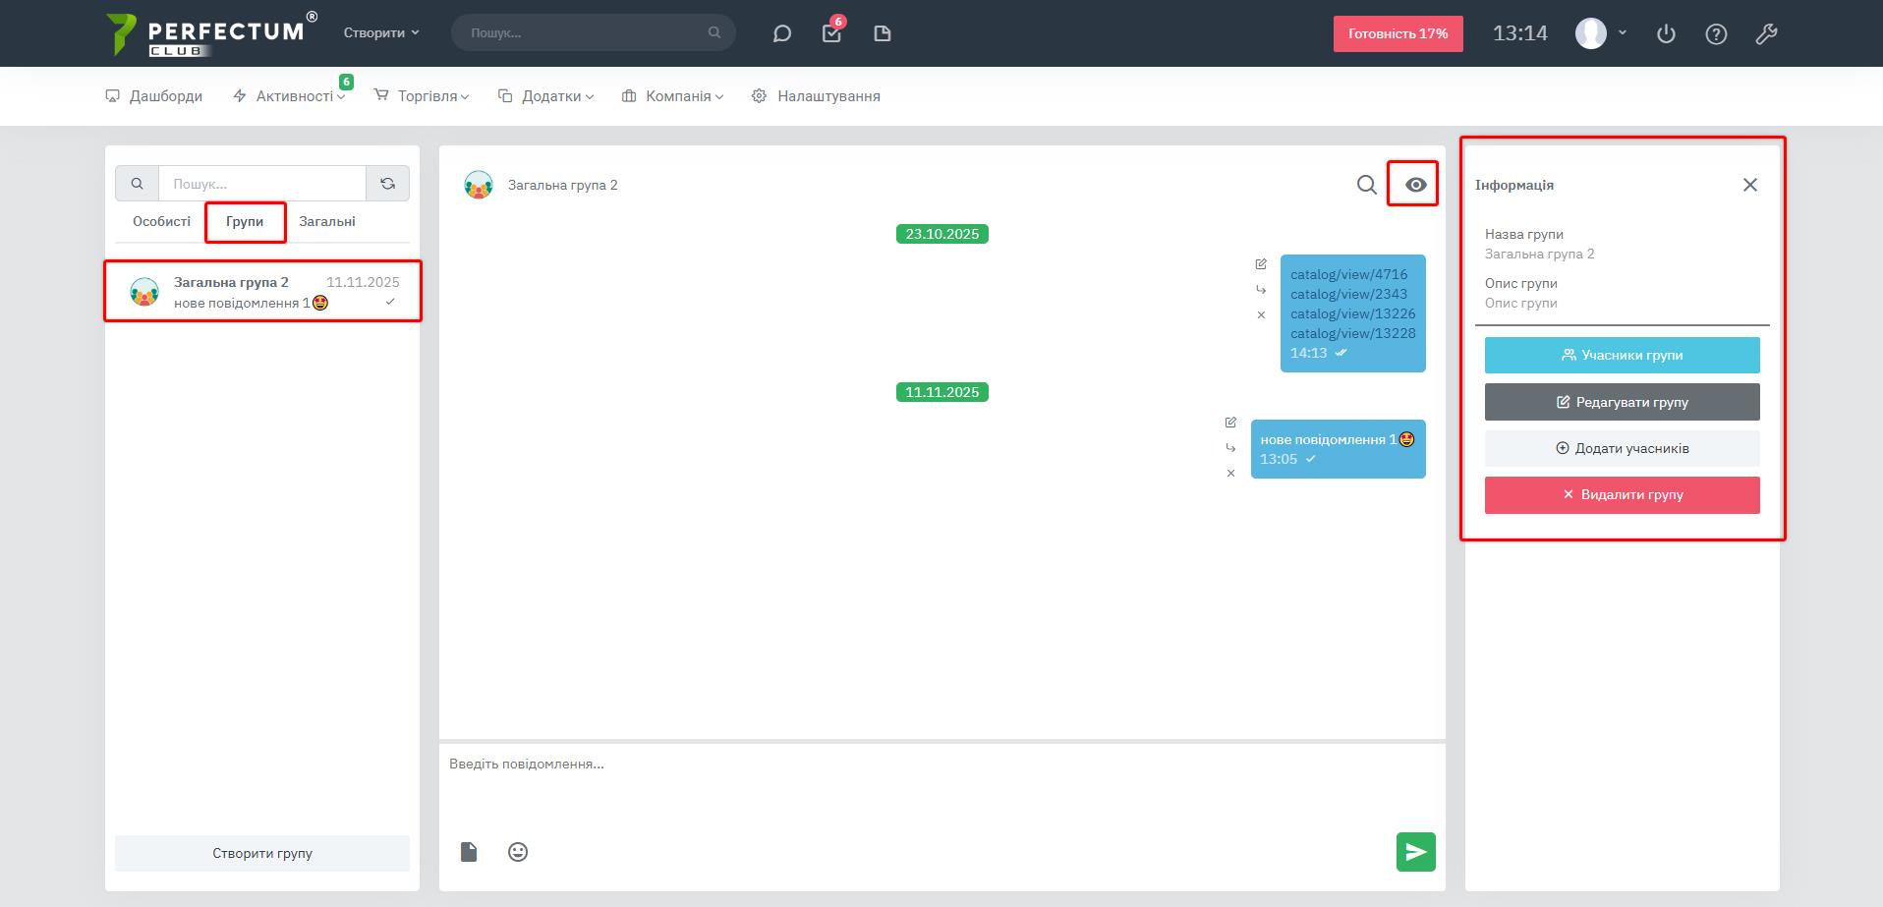This screenshot has width=1883, height=907.
Task: Expand the Торгівля menu
Action: (422, 96)
